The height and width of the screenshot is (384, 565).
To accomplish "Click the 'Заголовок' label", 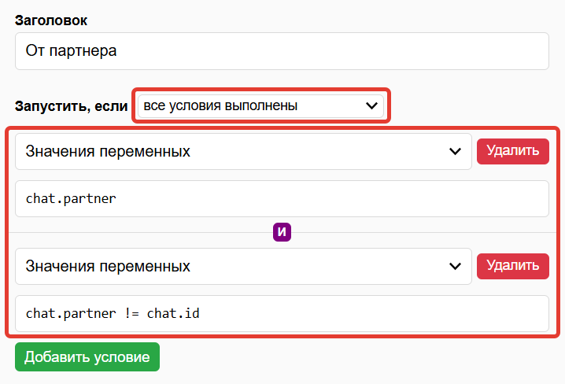I will (51, 20).
